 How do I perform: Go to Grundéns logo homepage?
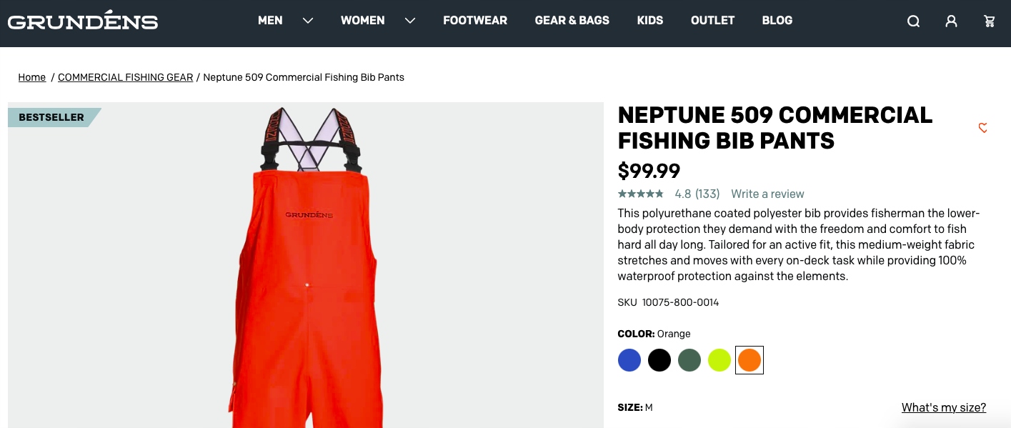(83, 21)
